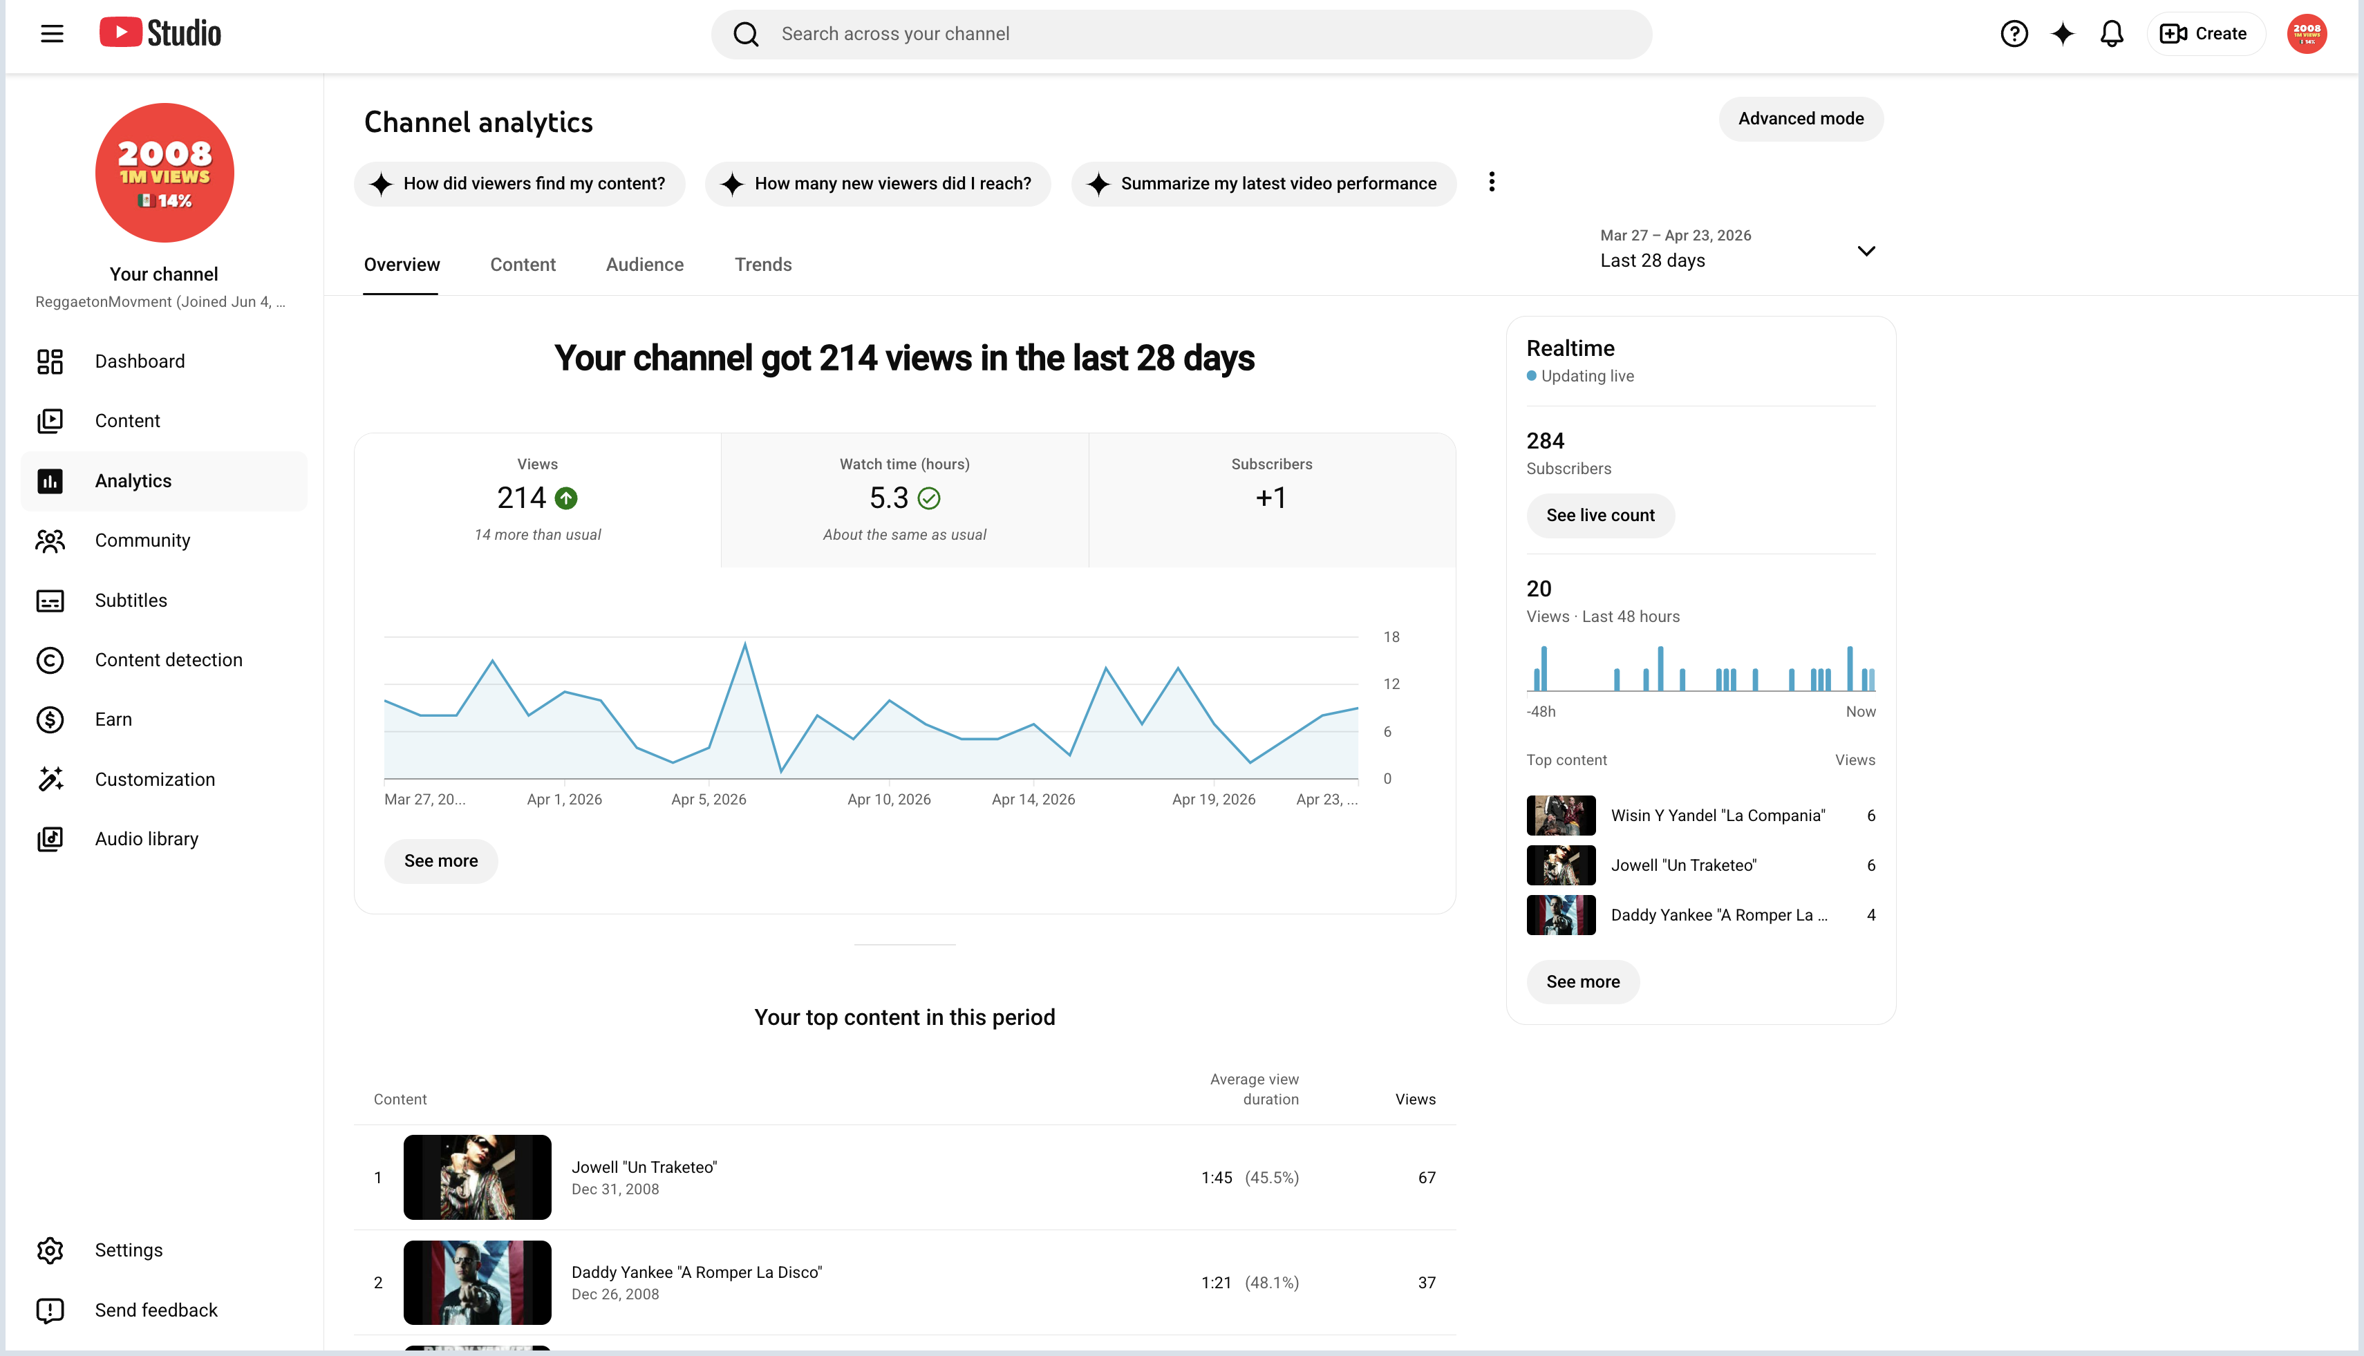The image size is (2364, 1356).
Task: Click the Your channel label in sidebar
Action: pyautogui.click(x=164, y=274)
